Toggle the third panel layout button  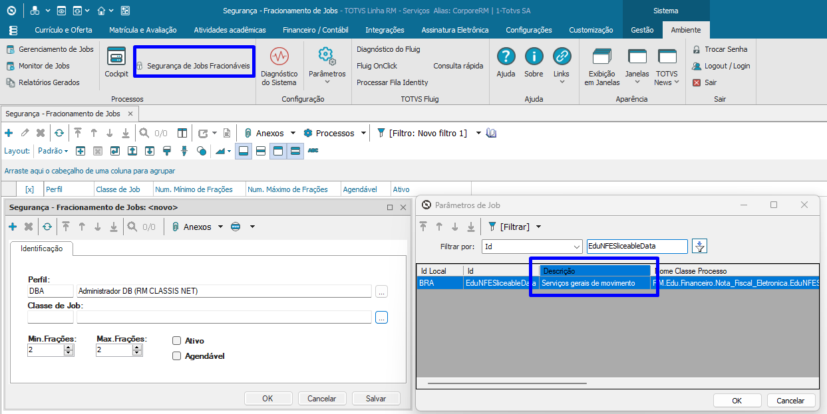click(x=278, y=151)
